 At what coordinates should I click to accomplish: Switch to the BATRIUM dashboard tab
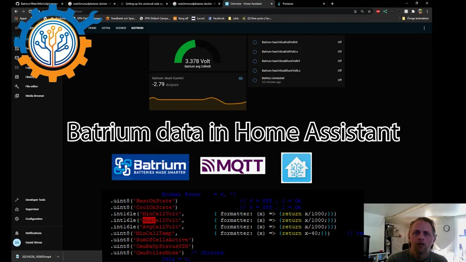tap(137, 28)
